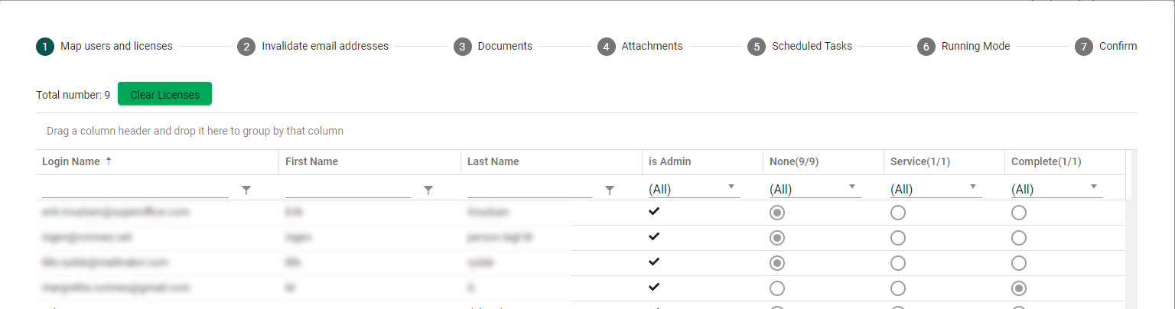Viewport: 1175px width, 309px height.
Task: Focus the First Name filter text field
Action: (x=348, y=189)
